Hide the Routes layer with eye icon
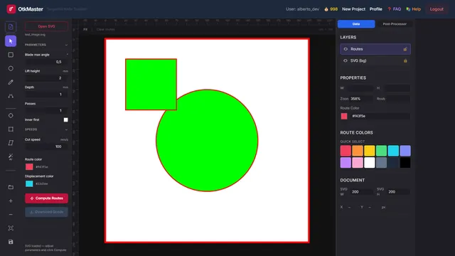 click(x=346, y=49)
